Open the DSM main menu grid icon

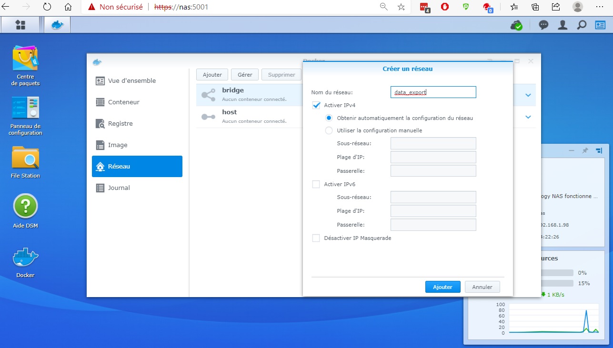[x=20, y=25]
